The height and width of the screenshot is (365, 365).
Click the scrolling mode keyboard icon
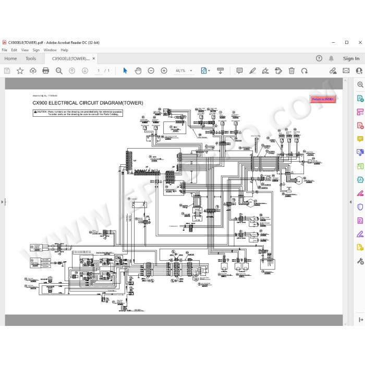tap(220, 70)
